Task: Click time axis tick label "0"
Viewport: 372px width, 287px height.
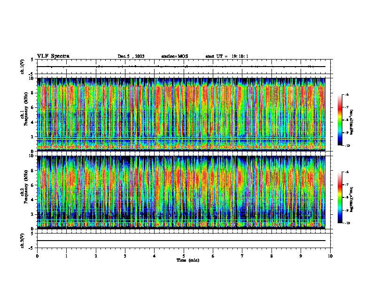Action: (37, 256)
